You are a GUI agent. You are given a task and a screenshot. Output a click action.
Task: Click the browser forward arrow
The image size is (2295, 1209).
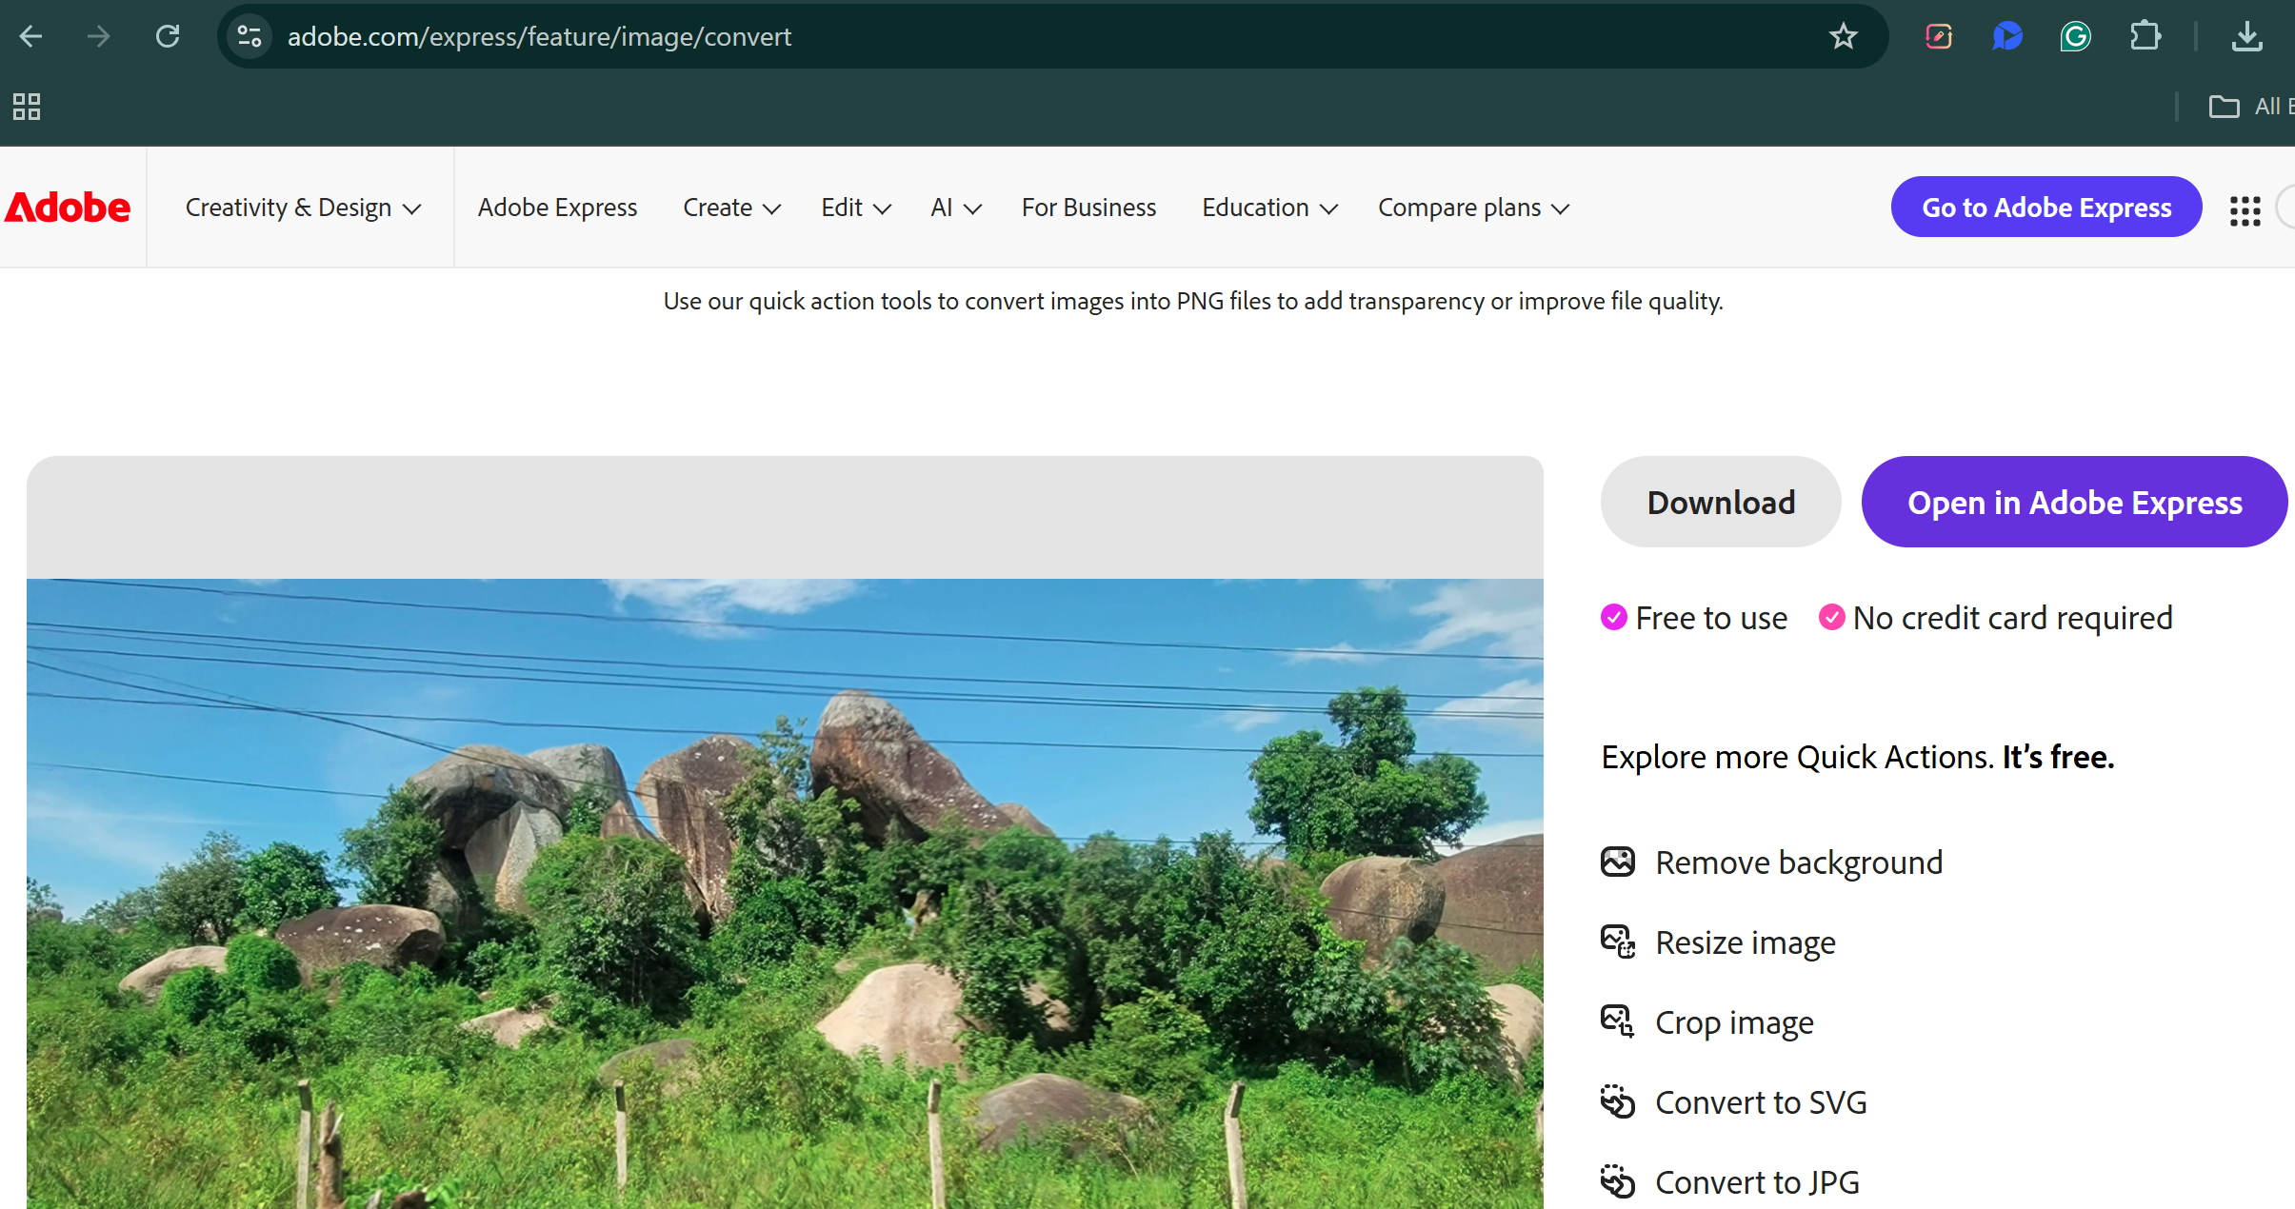click(99, 36)
